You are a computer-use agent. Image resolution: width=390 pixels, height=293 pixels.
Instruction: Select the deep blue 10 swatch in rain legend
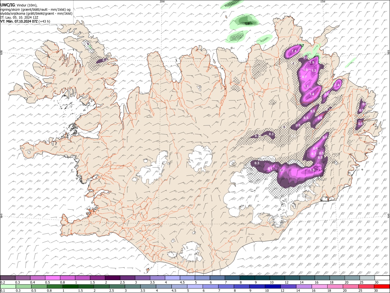[x=272, y=286]
